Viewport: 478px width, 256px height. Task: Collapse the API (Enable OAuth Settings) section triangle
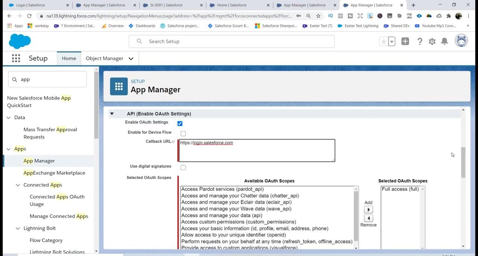click(112, 113)
